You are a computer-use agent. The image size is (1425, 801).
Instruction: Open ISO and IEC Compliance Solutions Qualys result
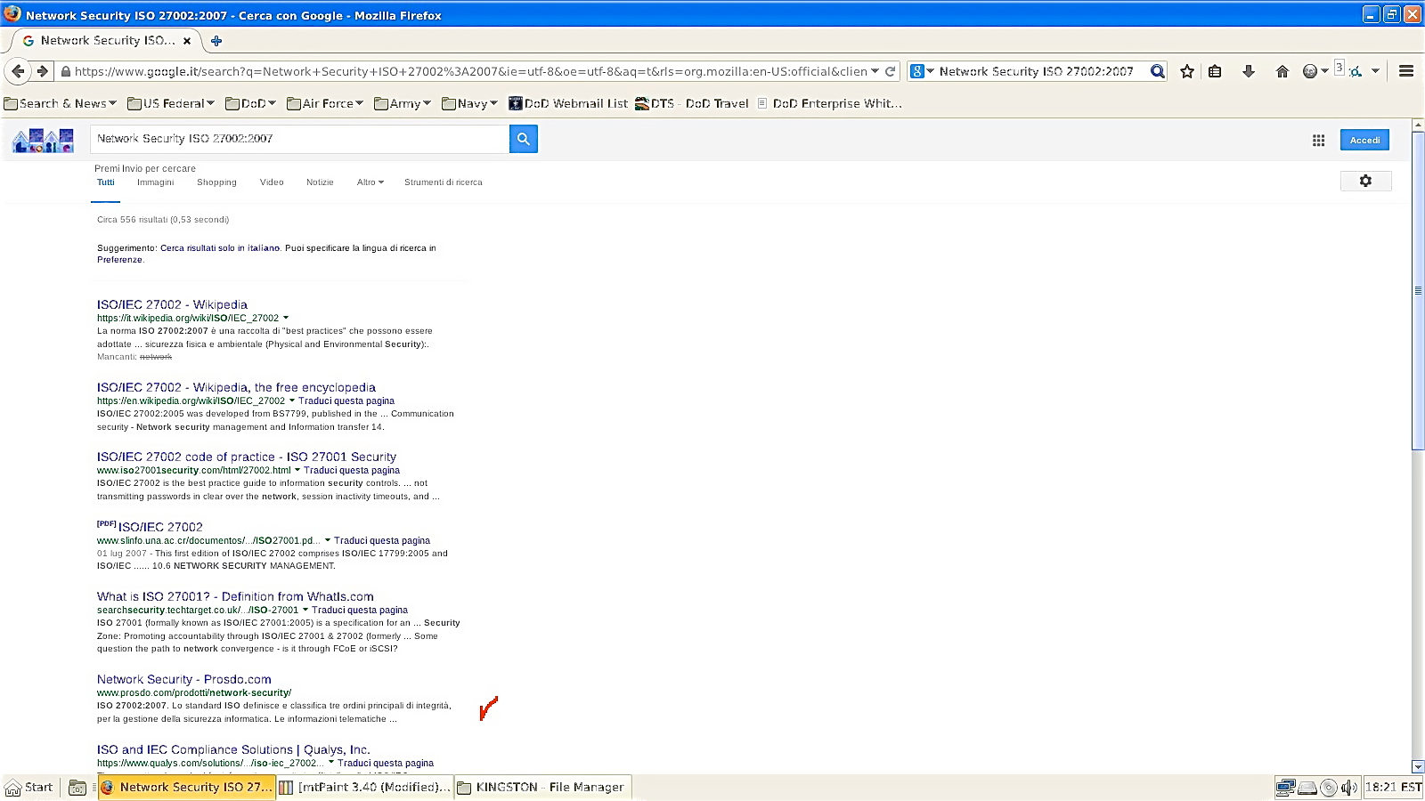point(233,749)
